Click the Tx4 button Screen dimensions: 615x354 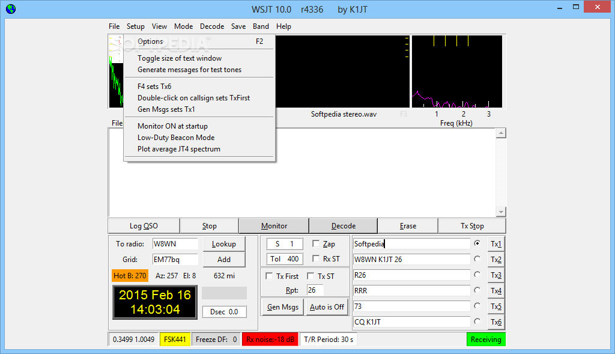495,291
